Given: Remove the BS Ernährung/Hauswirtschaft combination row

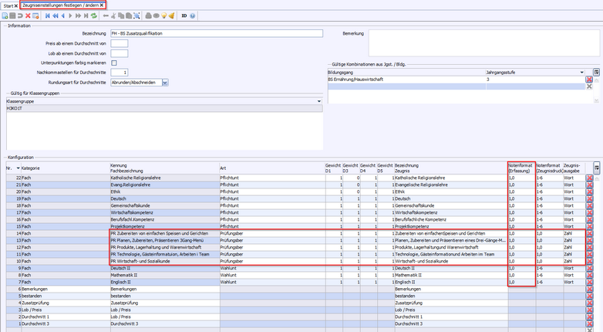Looking at the screenshot, I should (590, 80).
